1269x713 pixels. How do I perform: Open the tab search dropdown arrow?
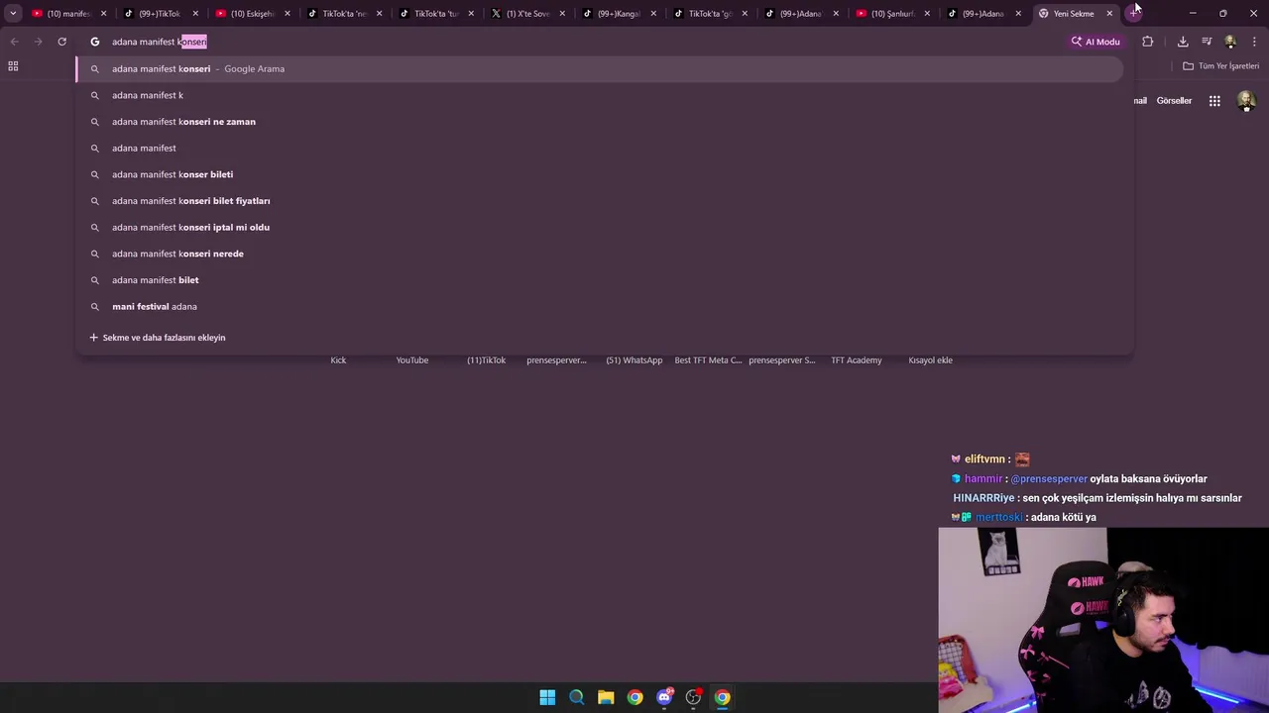[13, 14]
